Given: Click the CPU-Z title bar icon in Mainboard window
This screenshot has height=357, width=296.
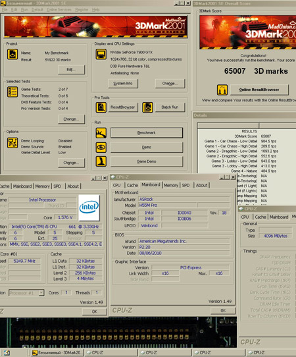Looking at the screenshot, I should (113, 177).
